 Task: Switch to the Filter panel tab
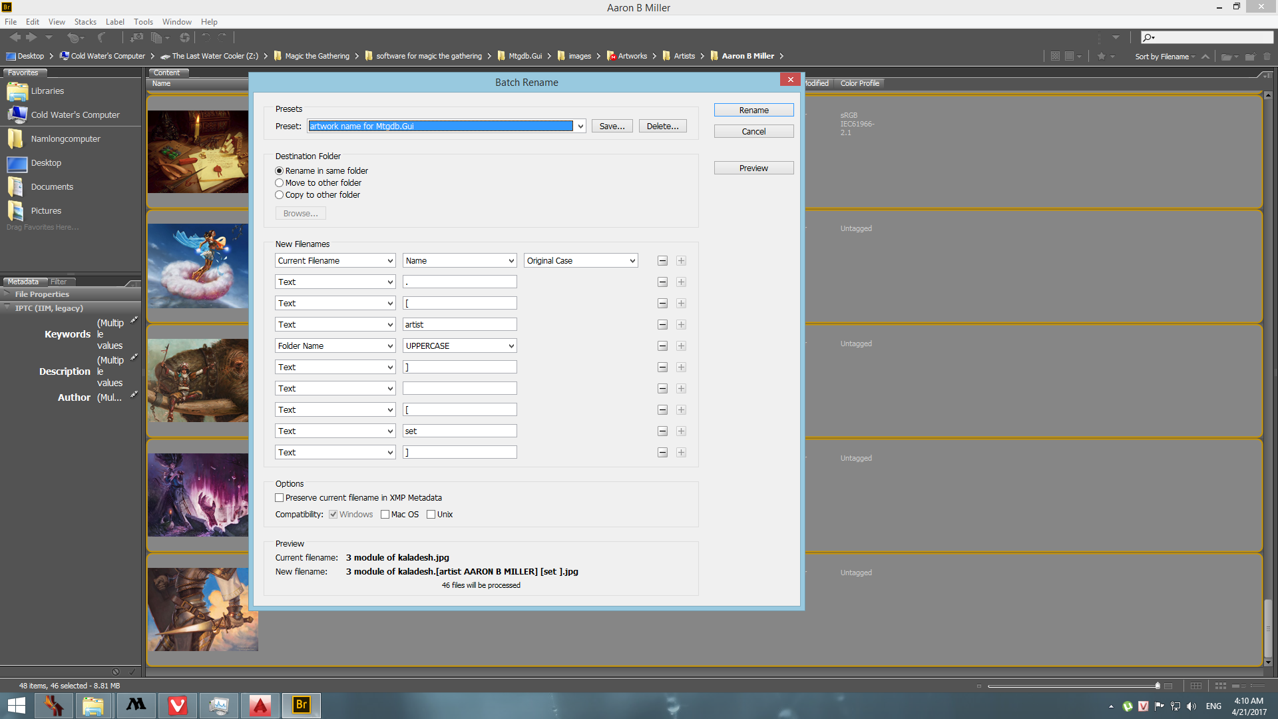tap(59, 282)
